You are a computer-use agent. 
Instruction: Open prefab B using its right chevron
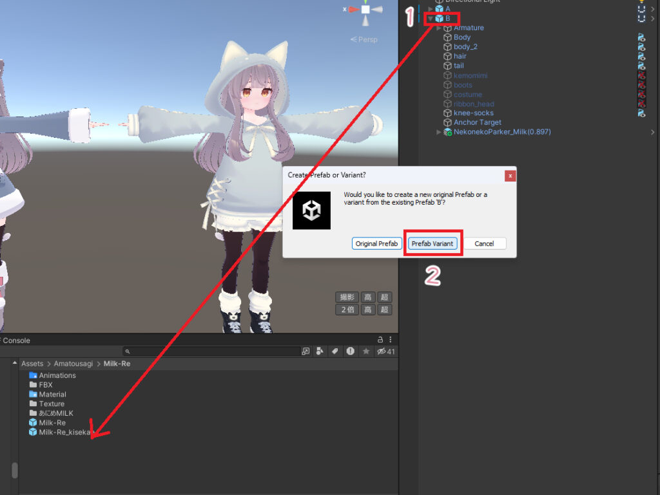(652, 19)
